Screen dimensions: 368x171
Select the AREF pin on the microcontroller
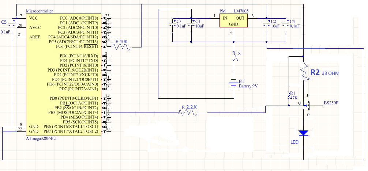point(35,37)
